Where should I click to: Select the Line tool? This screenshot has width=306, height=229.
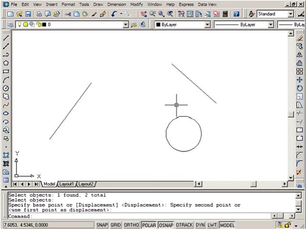pyautogui.click(x=6, y=38)
